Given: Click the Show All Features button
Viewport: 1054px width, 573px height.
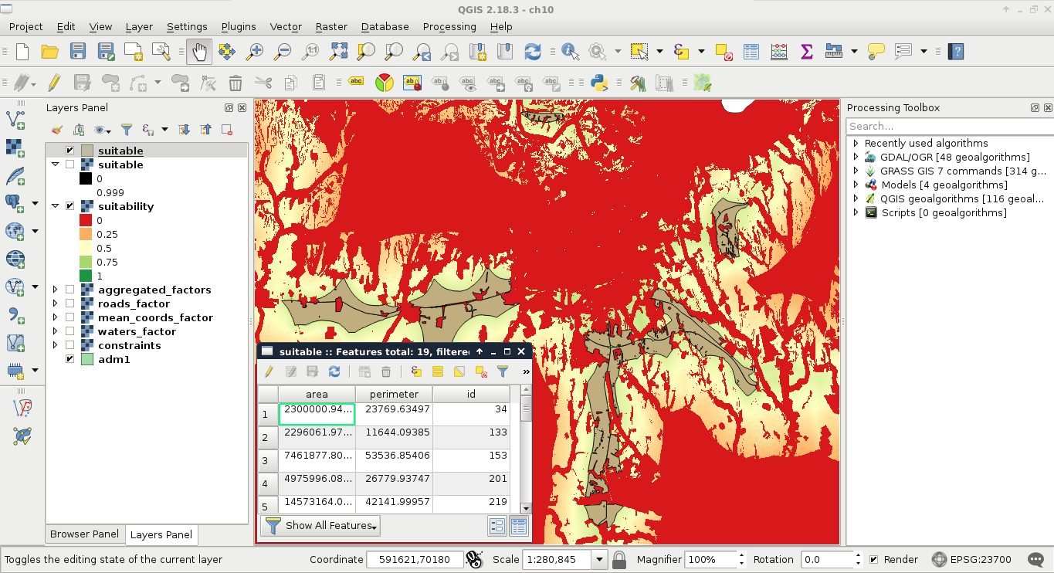Looking at the screenshot, I should (x=321, y=526).
